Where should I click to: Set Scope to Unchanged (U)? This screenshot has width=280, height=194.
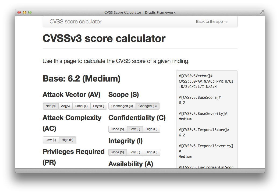122,106
